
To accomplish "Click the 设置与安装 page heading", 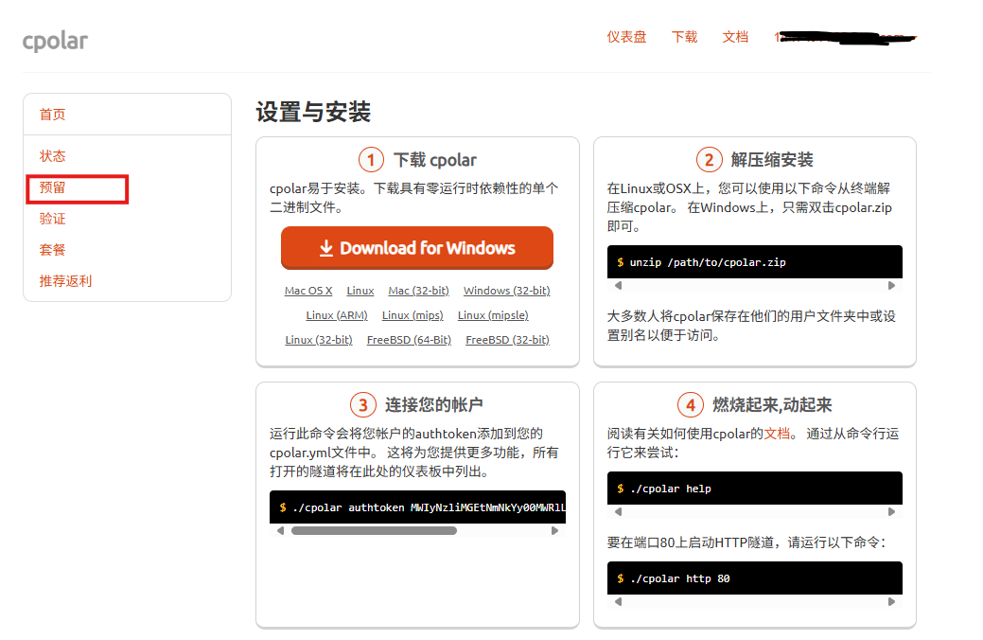I will pyautogui.click(x=313, y=113).
